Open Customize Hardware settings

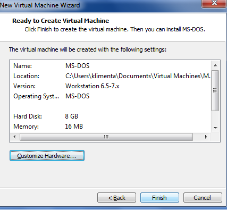pyautogui.click(x=47, y=156)
